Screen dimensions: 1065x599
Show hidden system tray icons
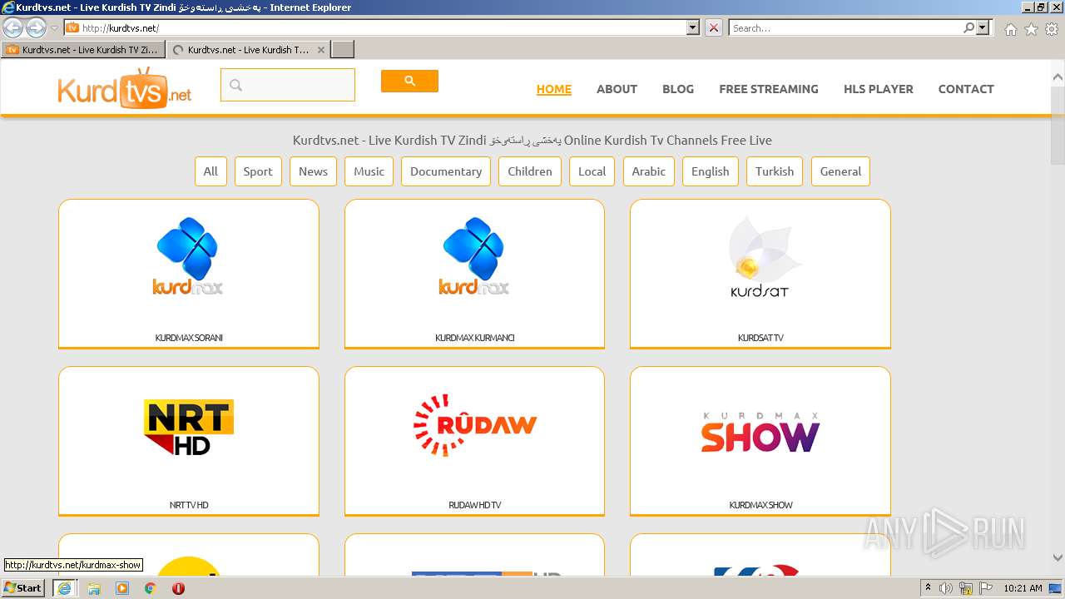tap(928, 588)
